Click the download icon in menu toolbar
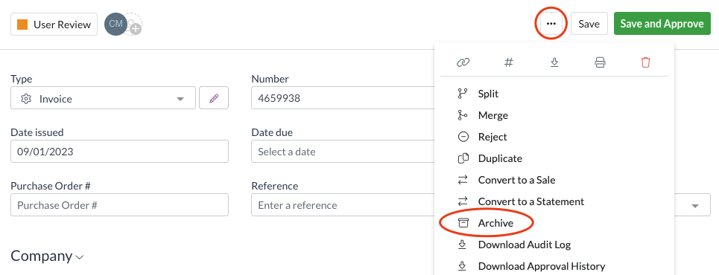This screenshot has width=719, height=275. coord(554,62)
